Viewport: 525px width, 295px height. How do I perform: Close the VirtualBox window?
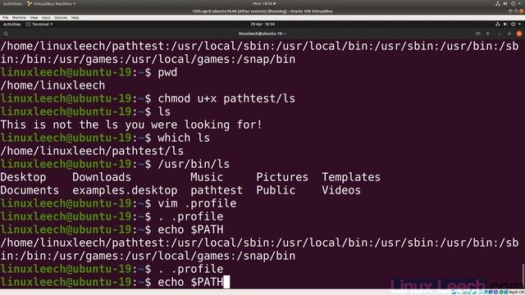point(522,11)
